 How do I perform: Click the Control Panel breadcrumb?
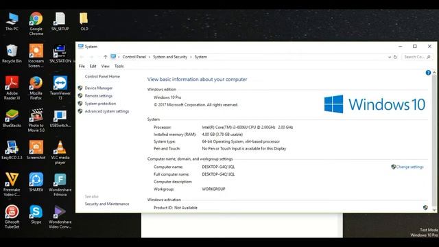coord(134,57)
